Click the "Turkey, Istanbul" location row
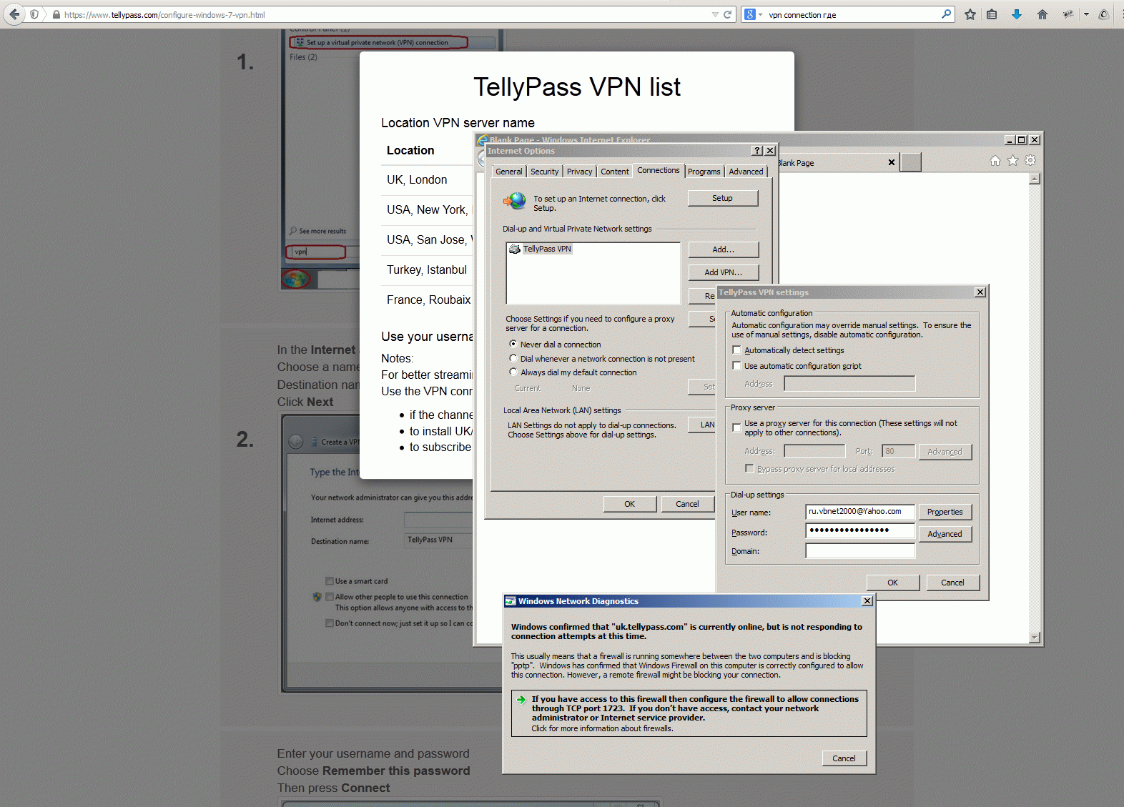Screen dimensions: 1124x807 coord(427,270)
